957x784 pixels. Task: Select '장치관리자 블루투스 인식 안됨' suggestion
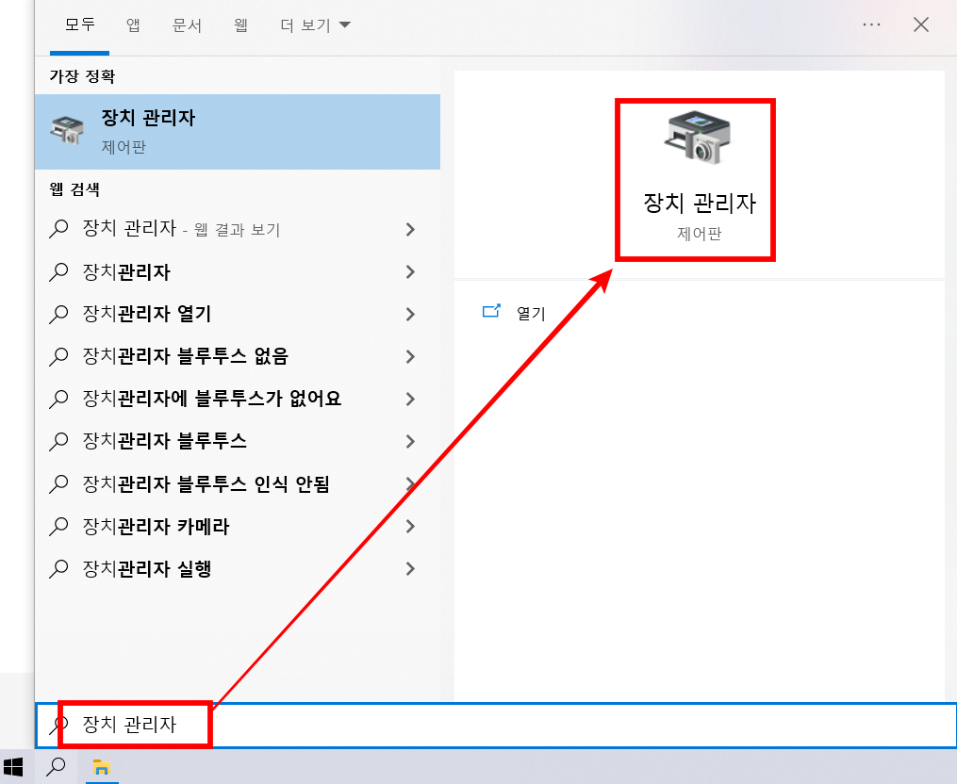[238, 483]
